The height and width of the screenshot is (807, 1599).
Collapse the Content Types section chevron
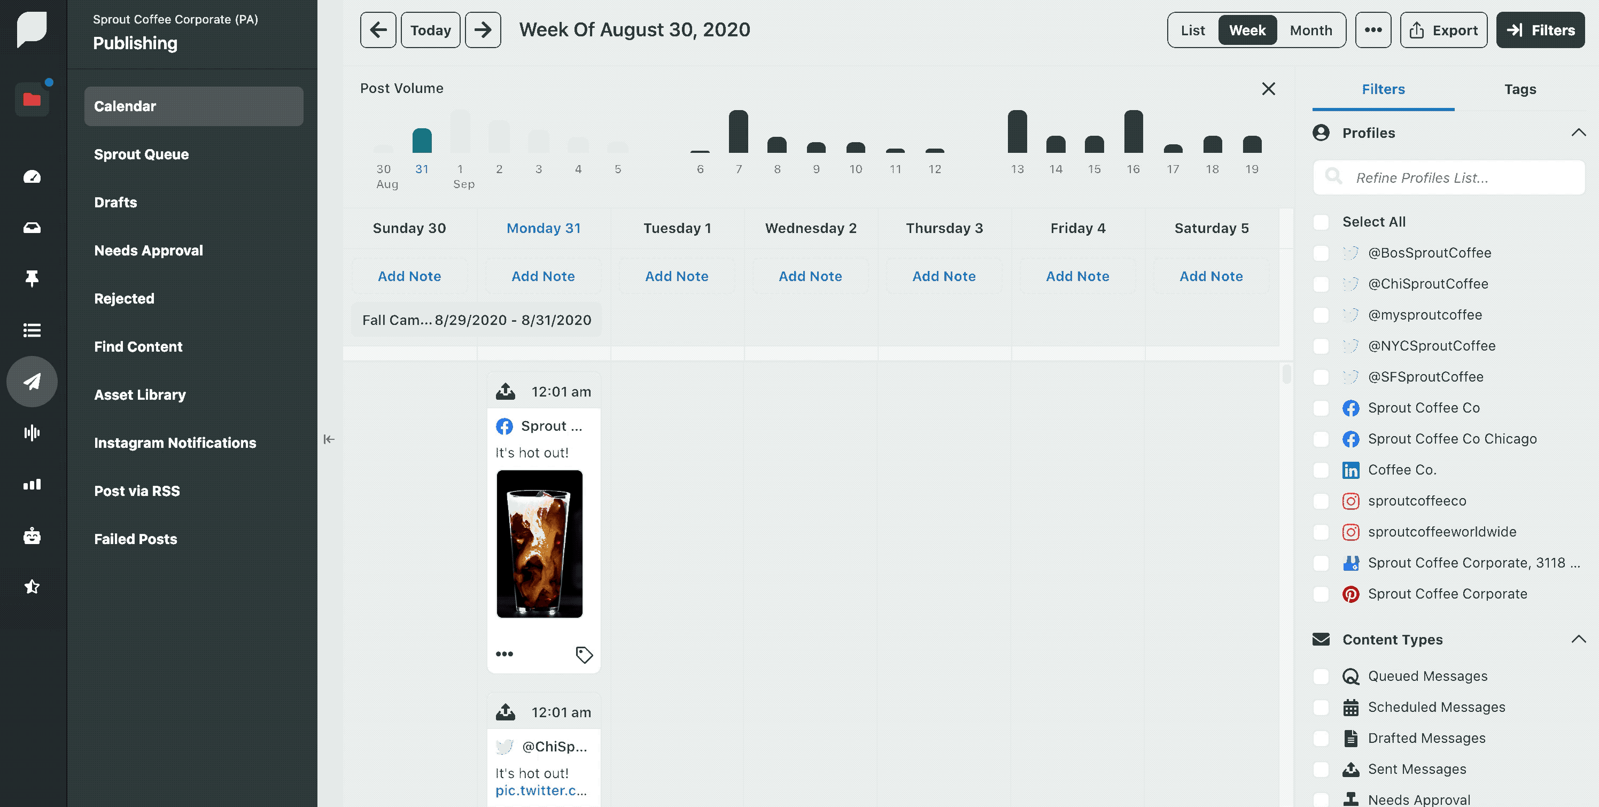pos(1578,639)
